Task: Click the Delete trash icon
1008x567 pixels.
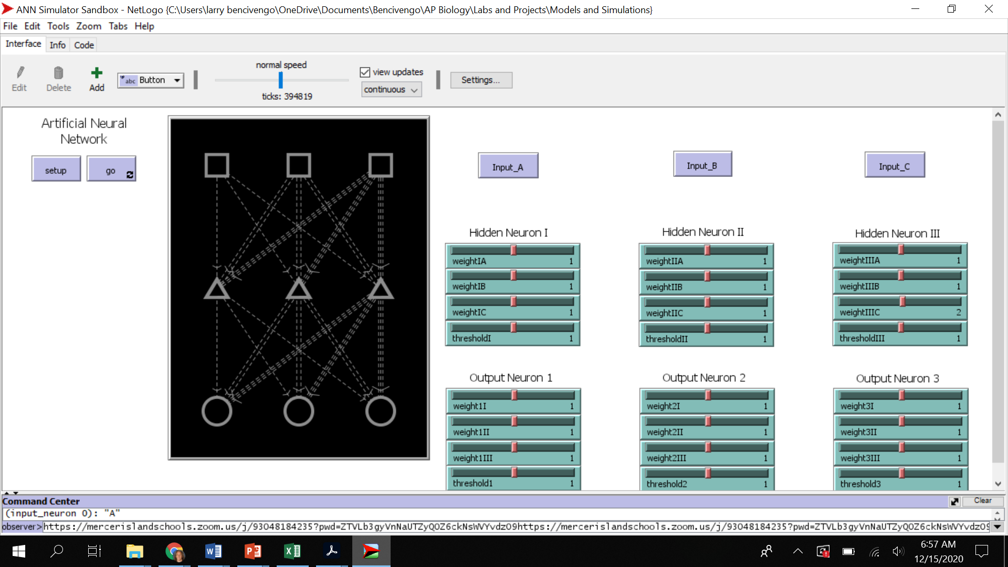Action: pyautogui.click(x=58, y=73)
